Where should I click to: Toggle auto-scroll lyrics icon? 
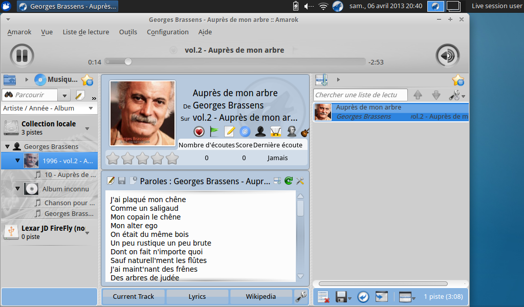tap(277, 181)
